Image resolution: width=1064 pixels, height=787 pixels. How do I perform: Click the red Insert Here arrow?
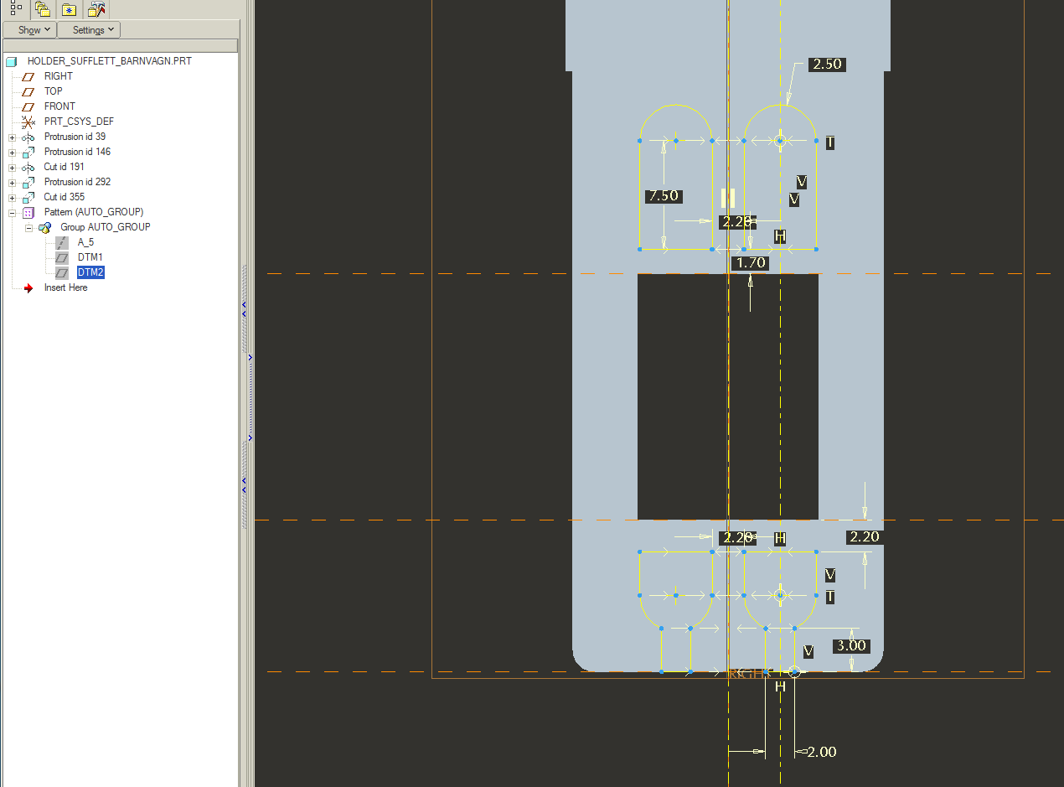[28, 287]
